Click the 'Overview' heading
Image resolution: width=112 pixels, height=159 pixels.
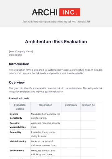pyautogui.click(x=17, y=82)
